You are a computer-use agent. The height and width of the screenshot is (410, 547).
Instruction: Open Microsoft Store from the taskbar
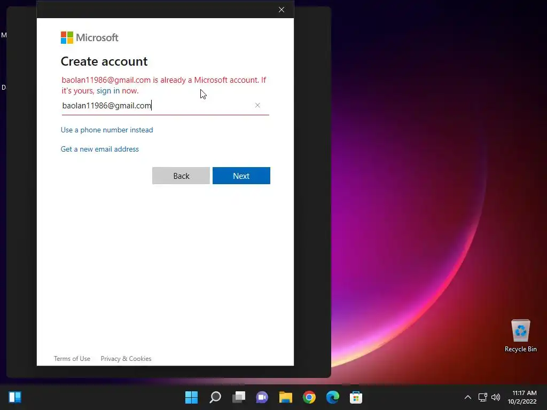tap(356, 397)
